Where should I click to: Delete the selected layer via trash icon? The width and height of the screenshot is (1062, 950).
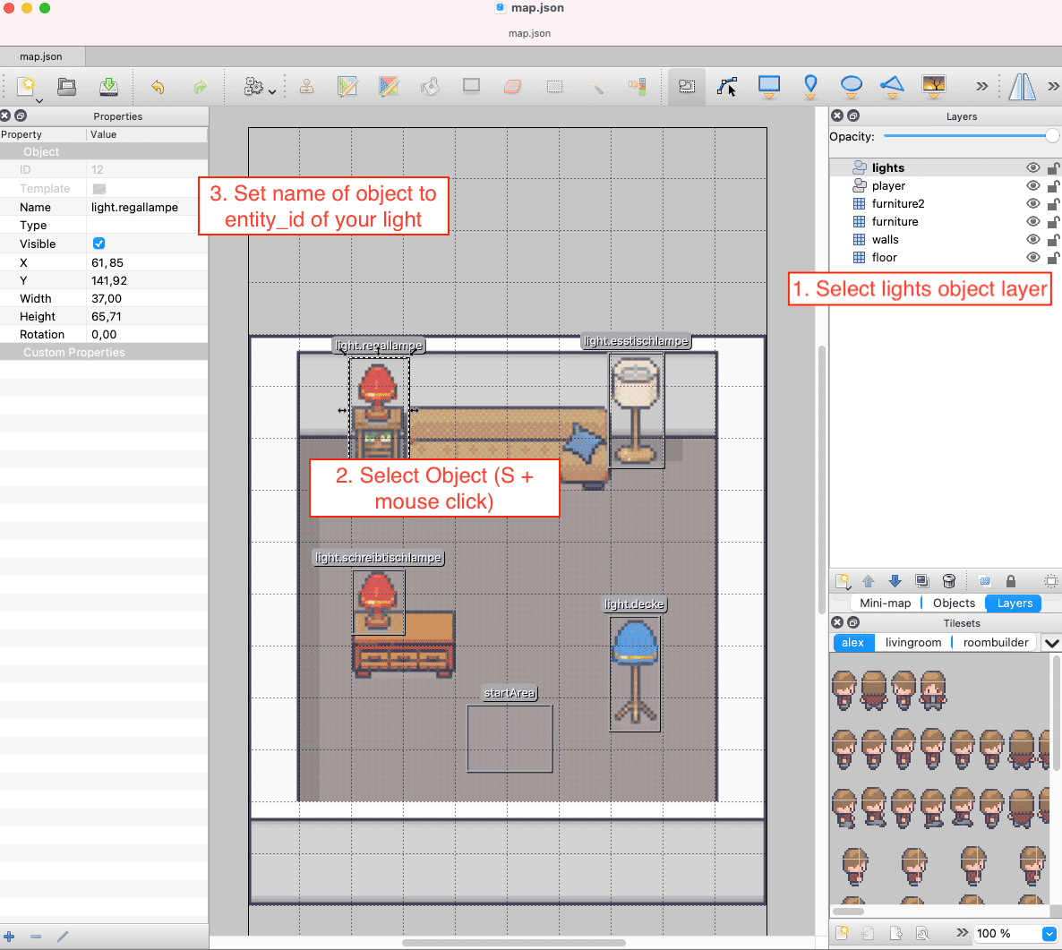click(949, 580)
